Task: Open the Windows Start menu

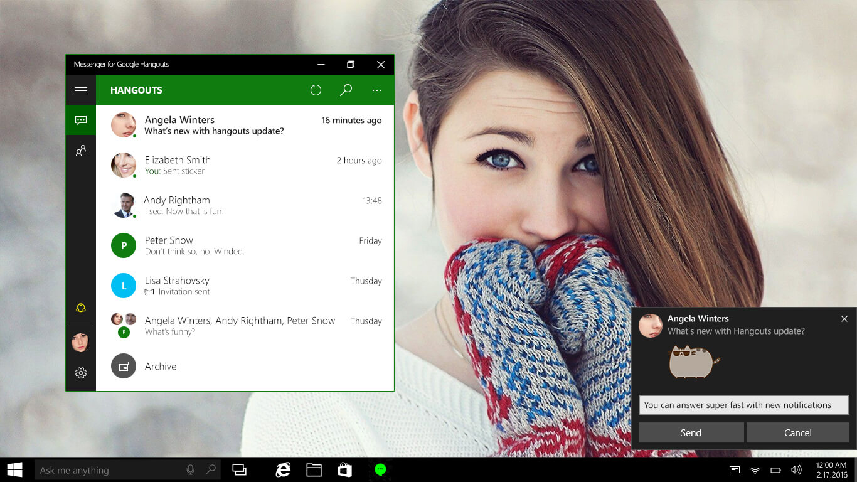Action: tap(15, 469)
